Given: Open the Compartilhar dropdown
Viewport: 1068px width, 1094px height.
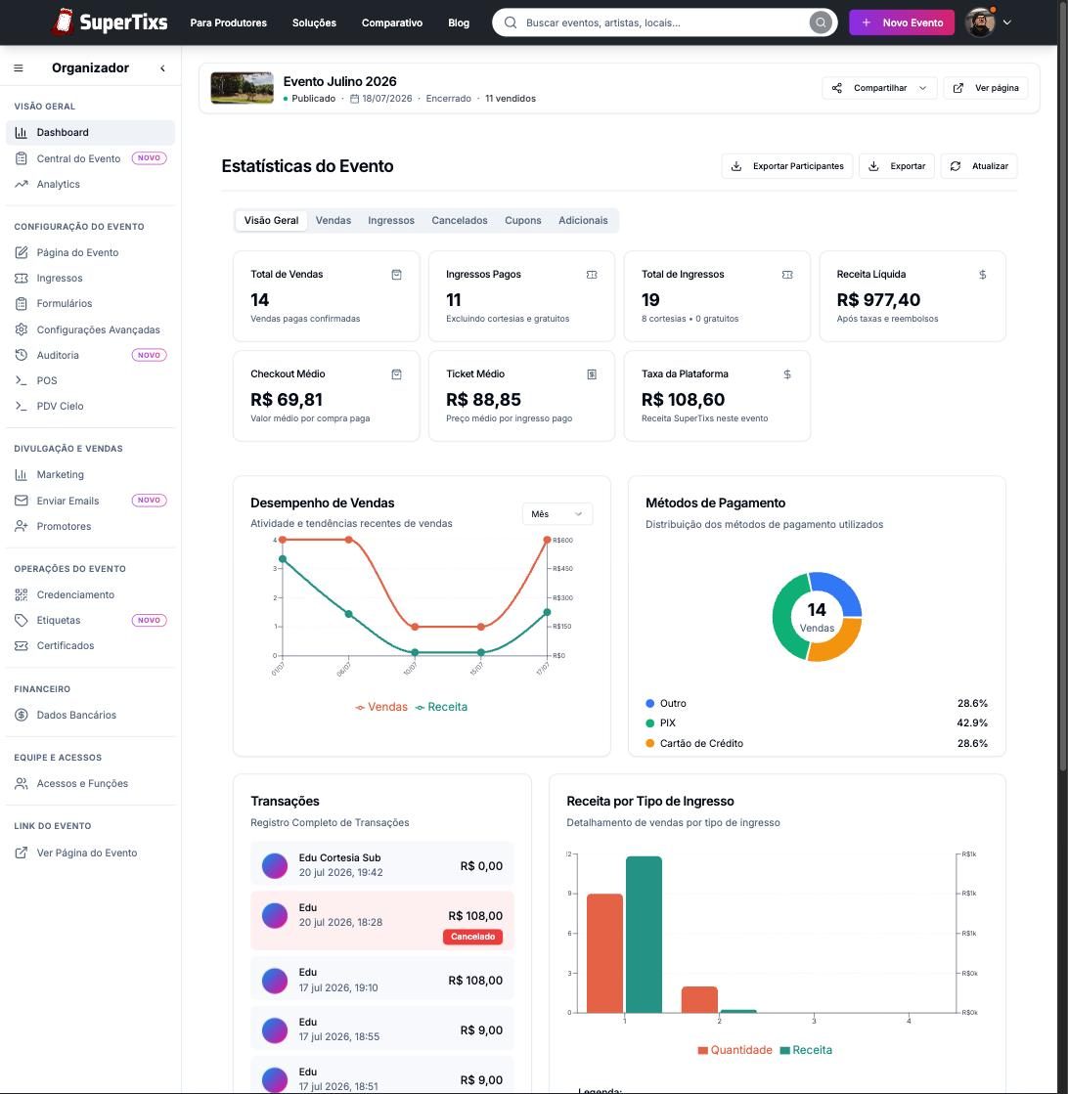Looking at the screenshot, I should 879,88.
